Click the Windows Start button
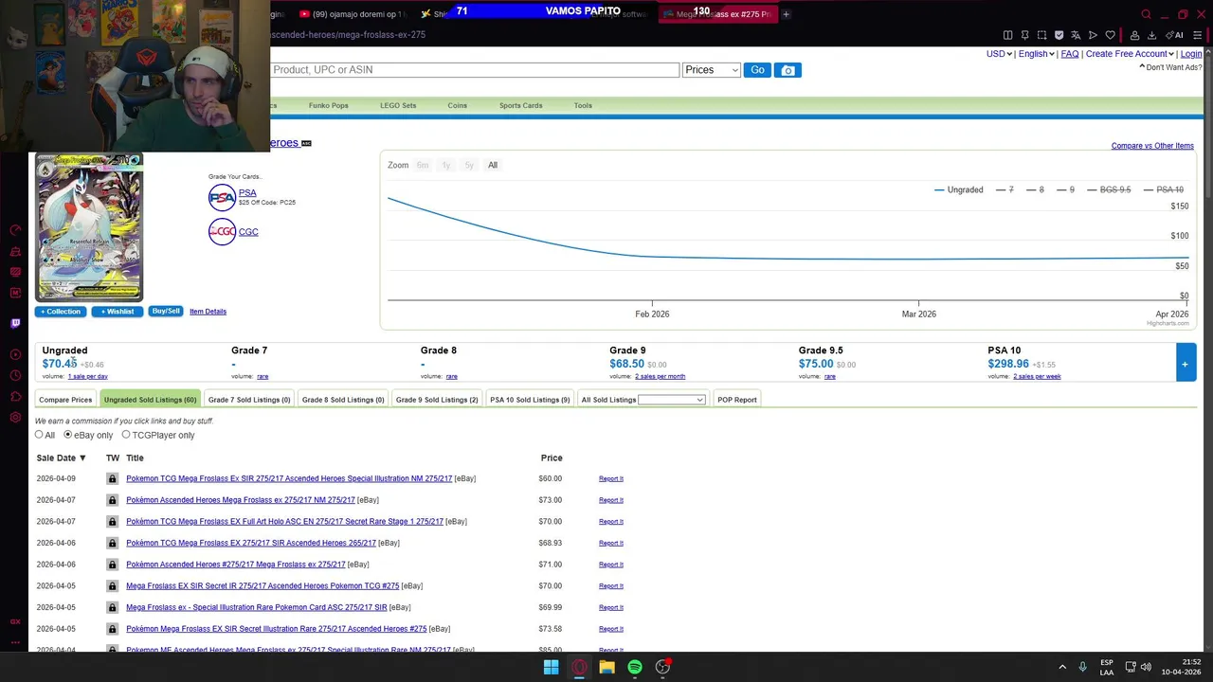 tap(551, 667)
